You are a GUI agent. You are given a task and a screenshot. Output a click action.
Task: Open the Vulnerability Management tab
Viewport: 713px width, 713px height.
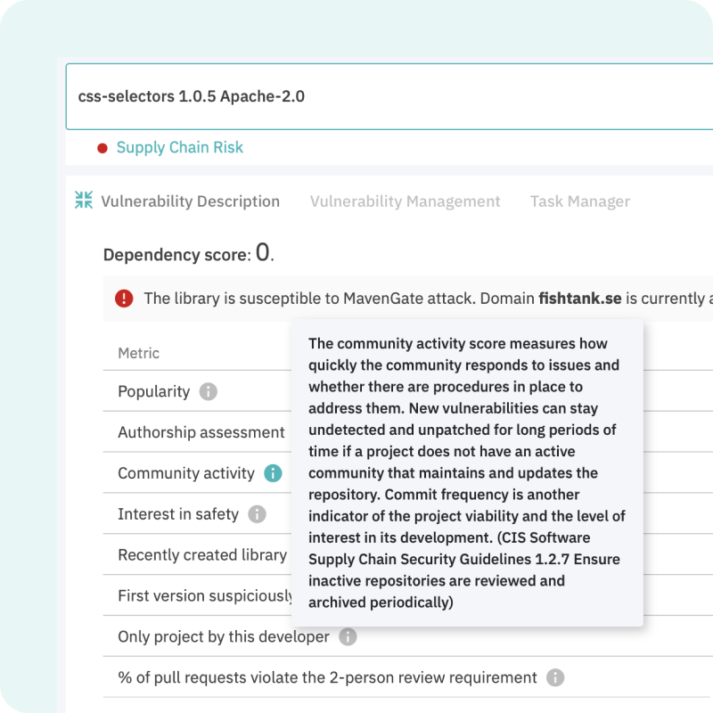pyautogui.click(x=405, y=201)
